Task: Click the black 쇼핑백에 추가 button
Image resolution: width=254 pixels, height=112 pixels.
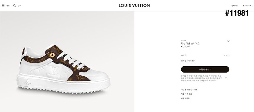Action: click(x=205, y=69)
